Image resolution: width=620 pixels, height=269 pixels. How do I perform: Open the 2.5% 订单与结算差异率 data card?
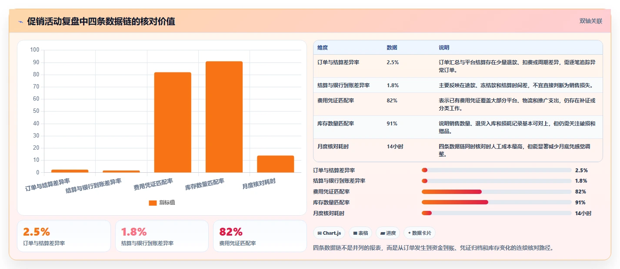pyautogui.click(x=64, y=236)
